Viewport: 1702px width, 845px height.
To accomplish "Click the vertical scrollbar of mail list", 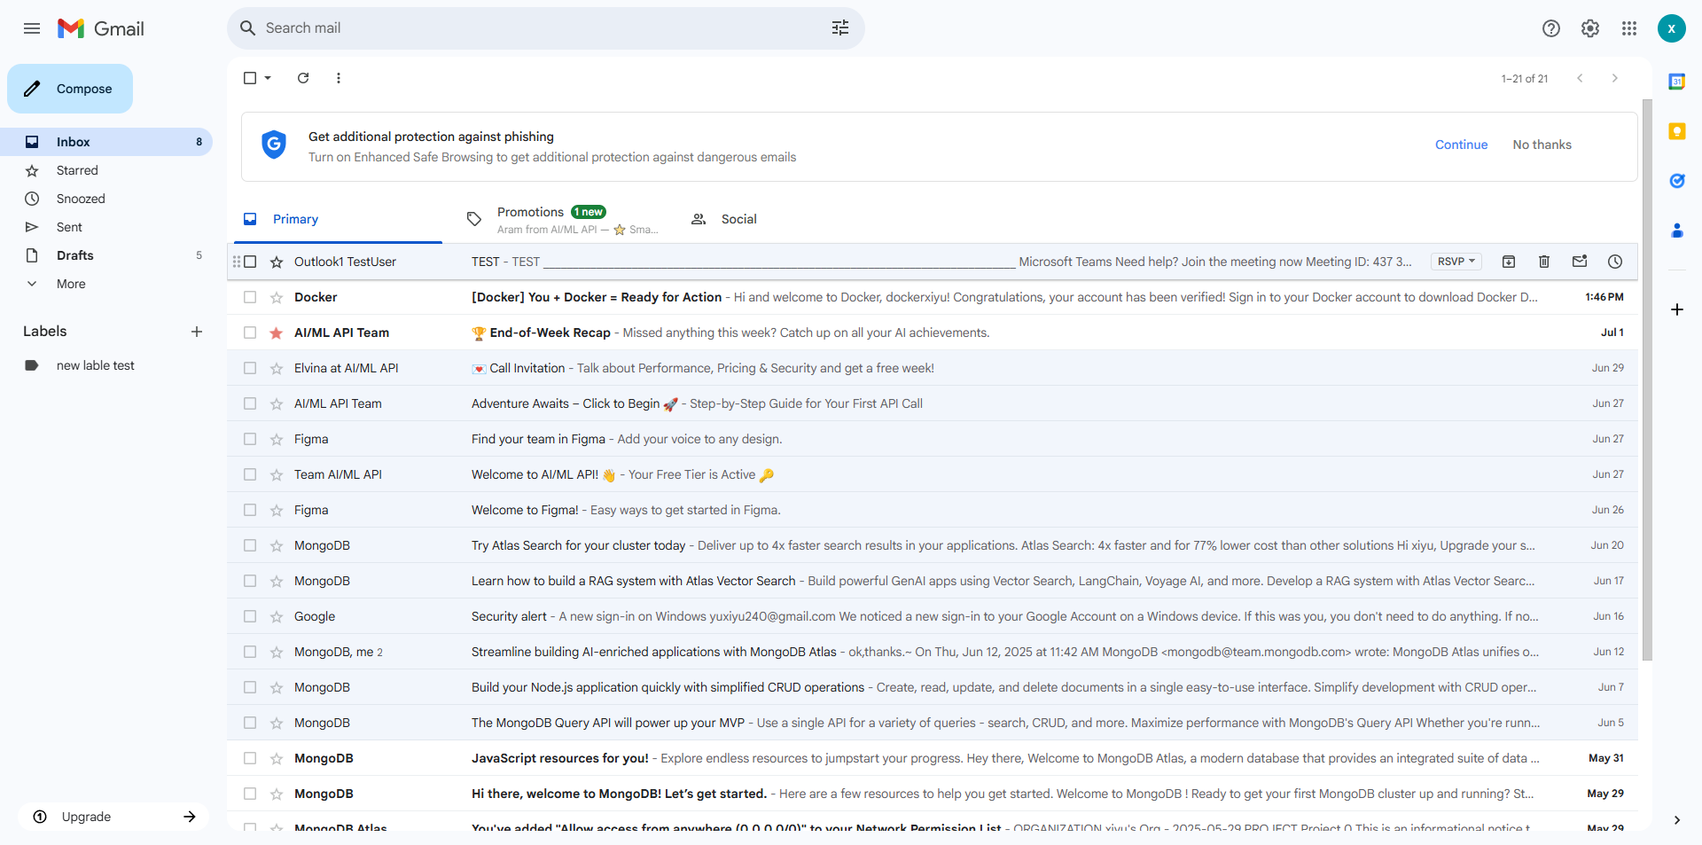I will pyautogui.click(x=1647, y=379).
